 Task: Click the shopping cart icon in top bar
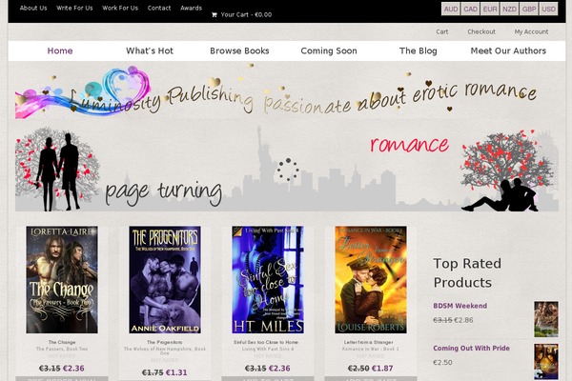tap(214, 15)
